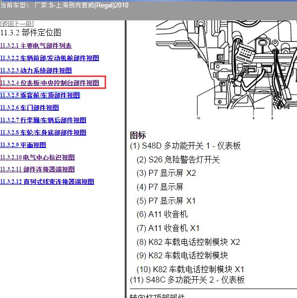
Task: Select legend line (9) K82 车载电话控制模块
Action: click(182, 256)
